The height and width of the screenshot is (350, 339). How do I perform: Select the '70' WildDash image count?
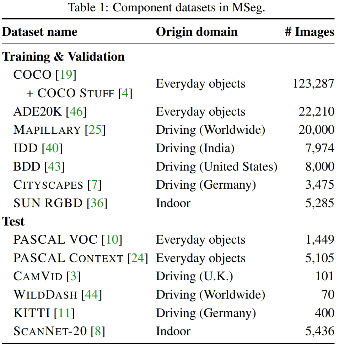[x=328, y=294]
